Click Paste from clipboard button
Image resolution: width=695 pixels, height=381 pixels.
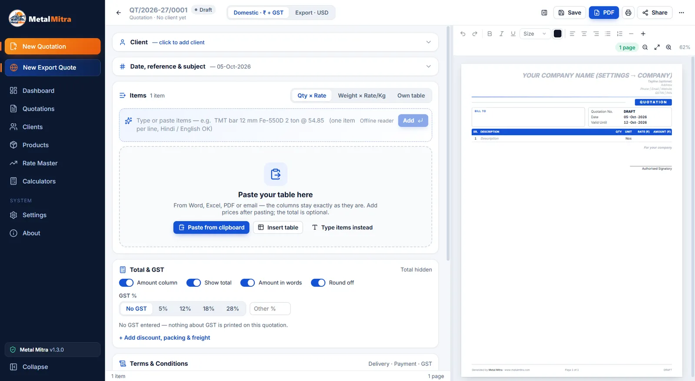click(x=212, y=228)
